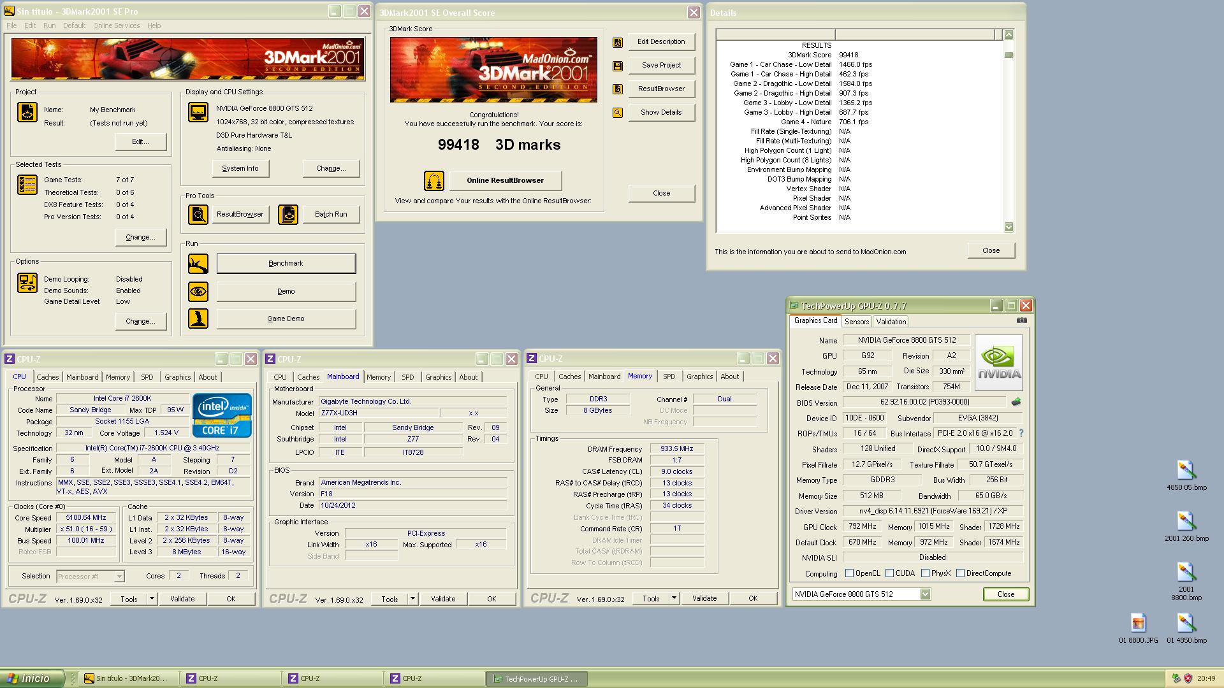Click the Project icon in 3DMark main window

click(27, 112)
